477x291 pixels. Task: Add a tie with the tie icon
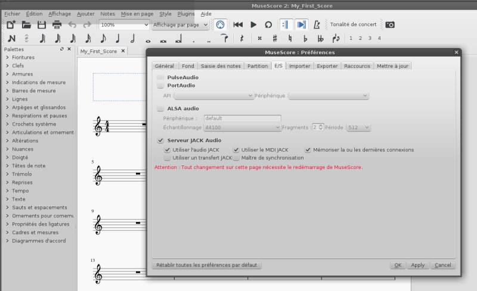pyautogui.click(x=225, y=38)
